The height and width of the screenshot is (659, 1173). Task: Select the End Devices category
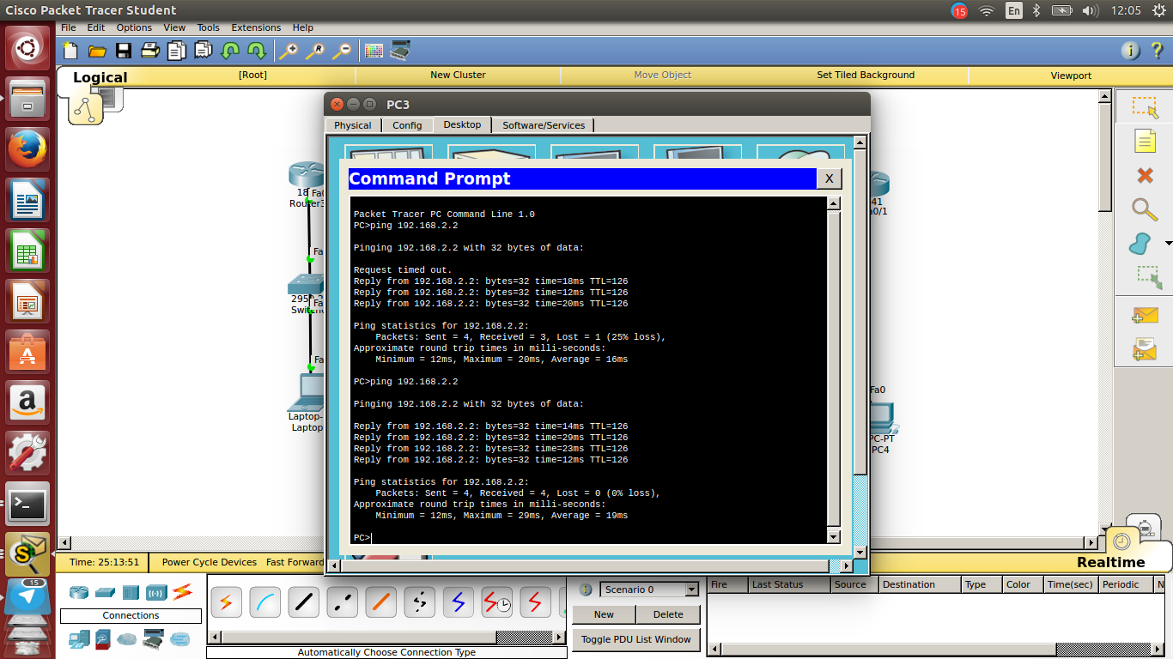coord(79,638)
